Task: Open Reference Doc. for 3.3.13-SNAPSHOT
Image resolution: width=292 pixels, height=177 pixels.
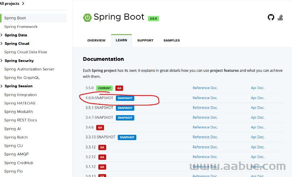Action: click(x=205, y=137)
